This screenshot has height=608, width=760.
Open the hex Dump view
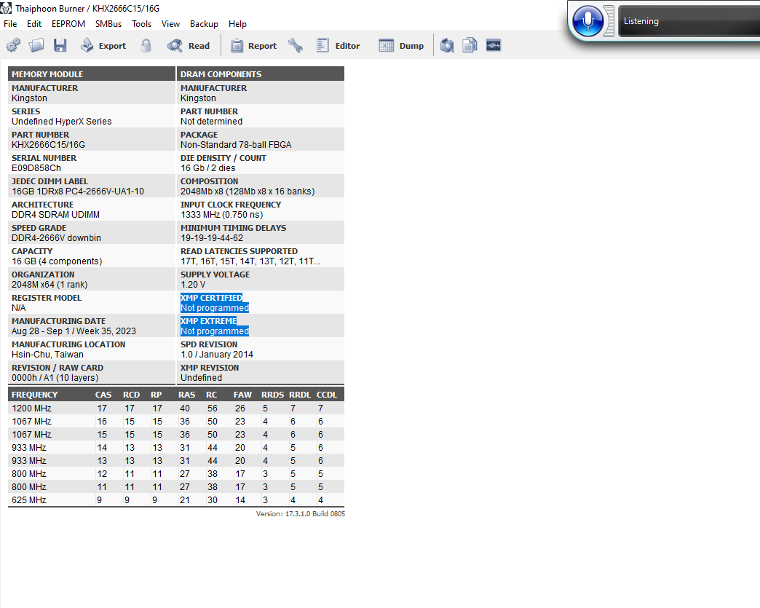coord(401,46)
